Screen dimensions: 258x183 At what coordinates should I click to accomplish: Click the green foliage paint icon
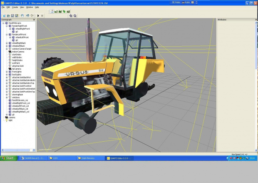point(64,11)
